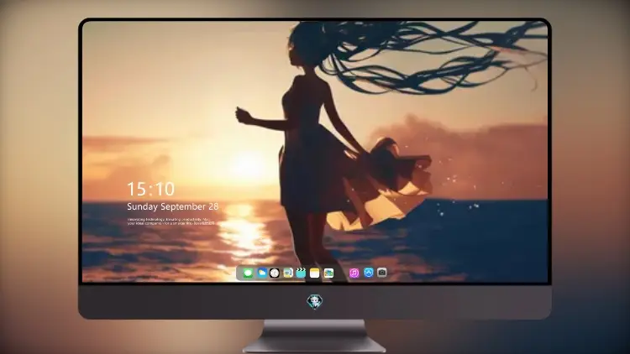
Task: Open the teal clapperboard video app
Action: [301, 273]
